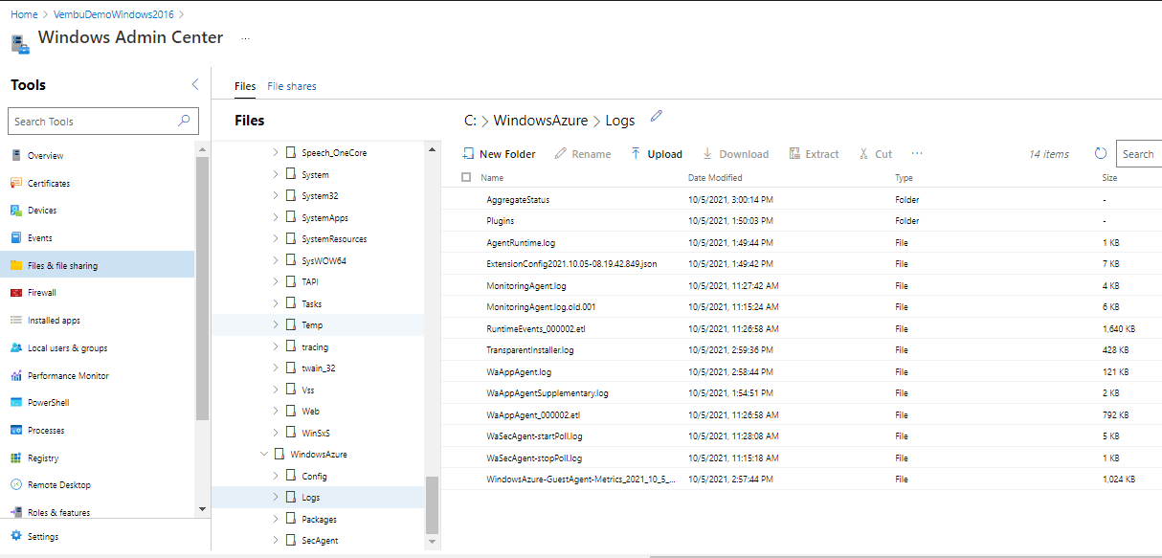Click the New Folder toolbar button
The width and height of the screenshot is (1162, 558).
tap(499, 153)
